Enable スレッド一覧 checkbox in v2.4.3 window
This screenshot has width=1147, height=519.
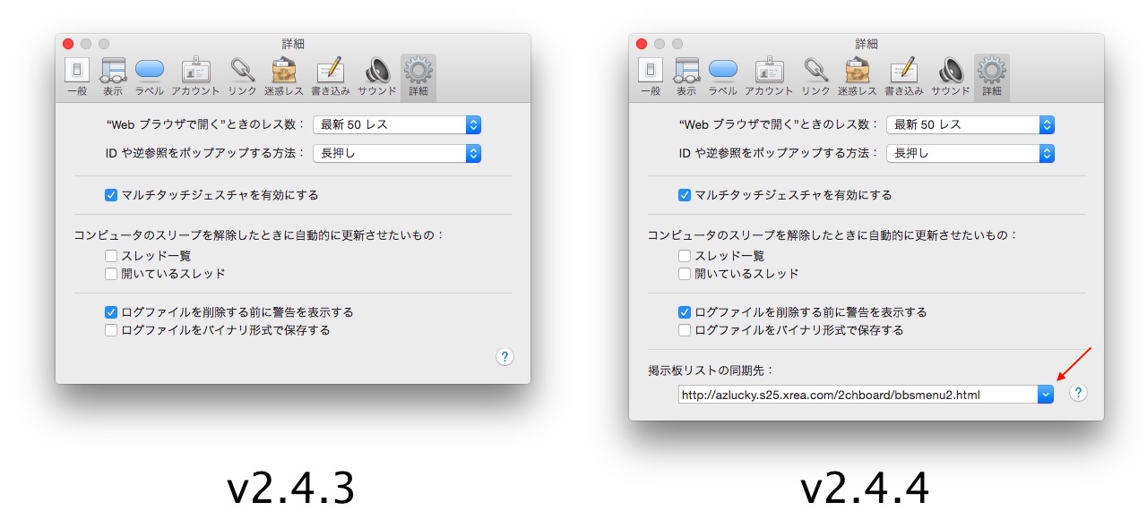pyautogui.click(x=111, y=256)
